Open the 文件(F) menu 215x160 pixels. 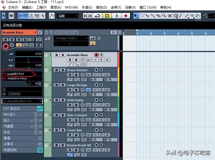(13, 8)
